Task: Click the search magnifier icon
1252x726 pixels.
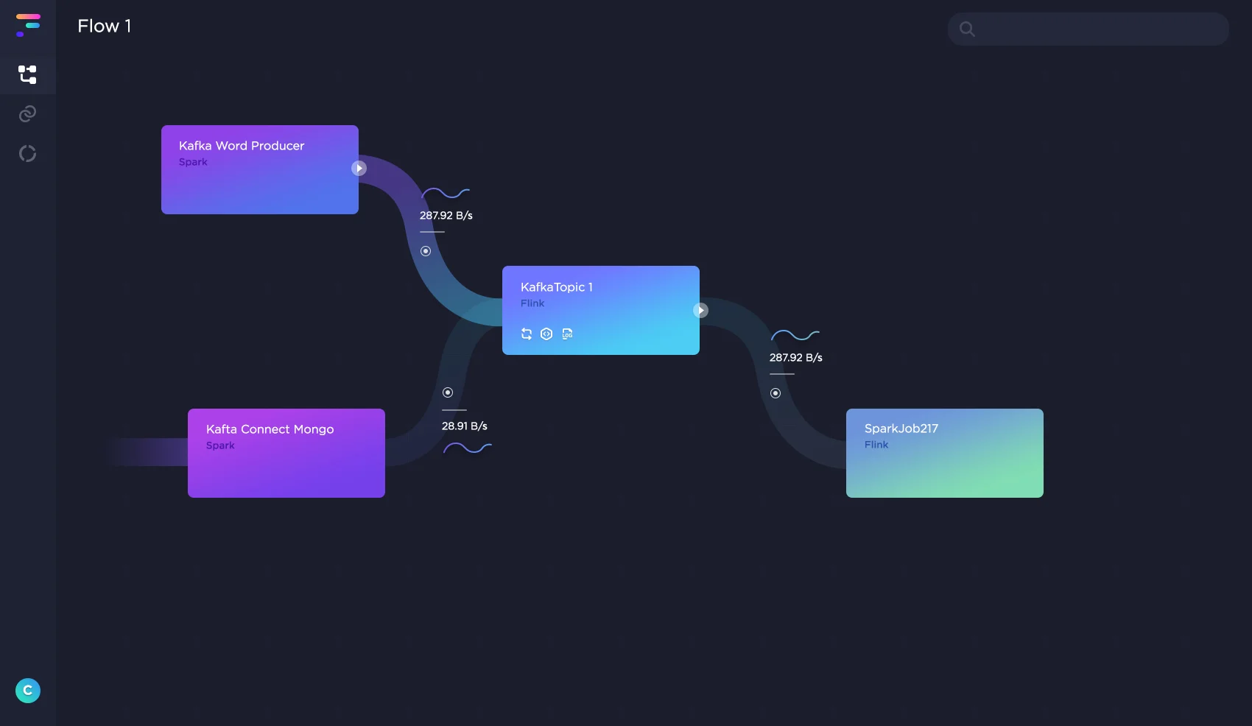Action: 967,29
